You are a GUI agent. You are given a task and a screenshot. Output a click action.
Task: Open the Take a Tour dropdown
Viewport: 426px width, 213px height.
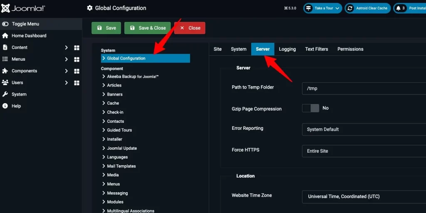pos(322,8)
